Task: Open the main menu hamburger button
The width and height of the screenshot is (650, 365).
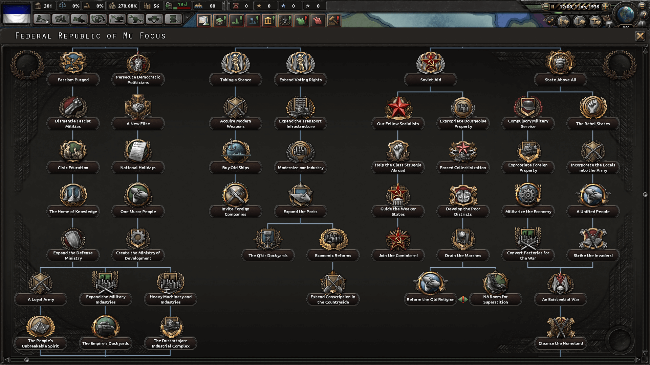Action: point(642,5)
